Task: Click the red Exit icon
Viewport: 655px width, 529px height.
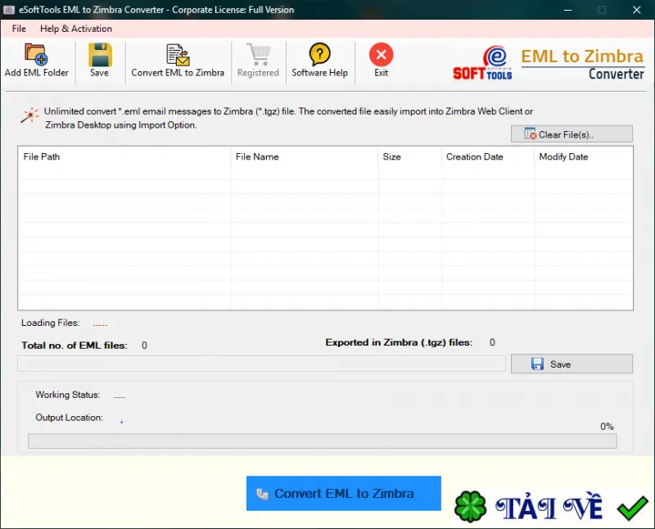Action: pyautogui.click(x=381, y=55)
